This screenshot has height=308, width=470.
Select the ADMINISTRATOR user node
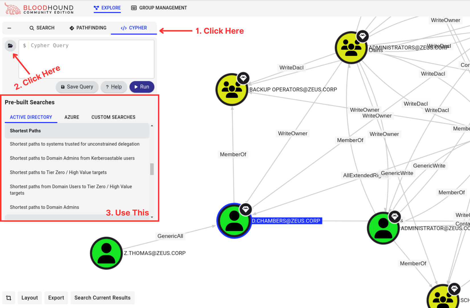pos(383,228)
